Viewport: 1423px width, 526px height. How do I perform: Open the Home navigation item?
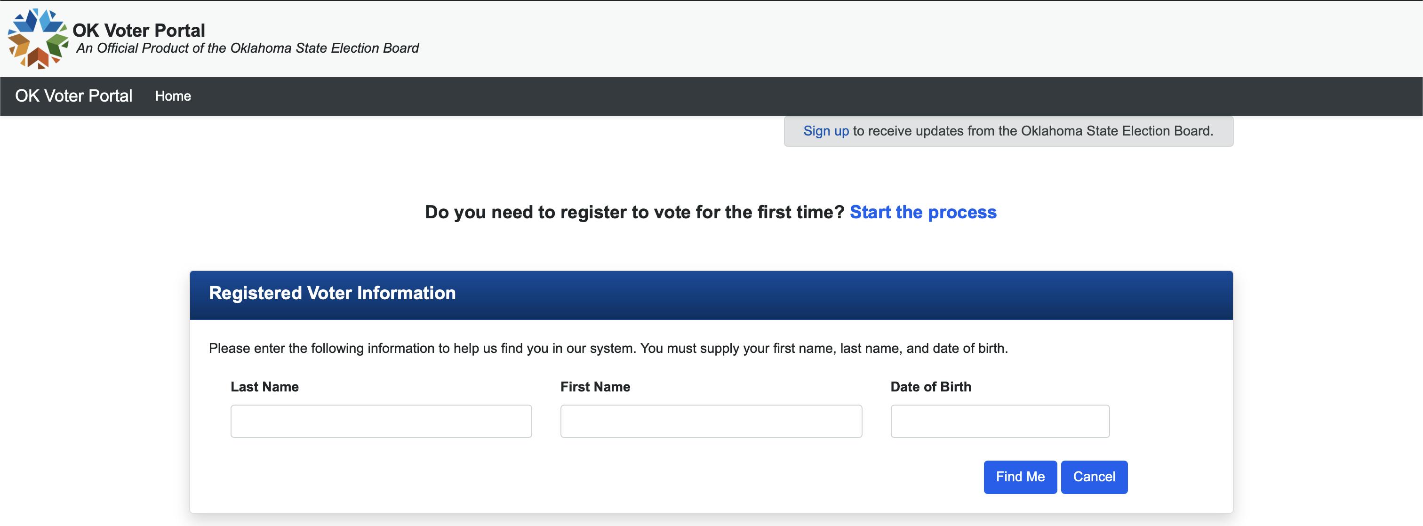coord(173,96)
